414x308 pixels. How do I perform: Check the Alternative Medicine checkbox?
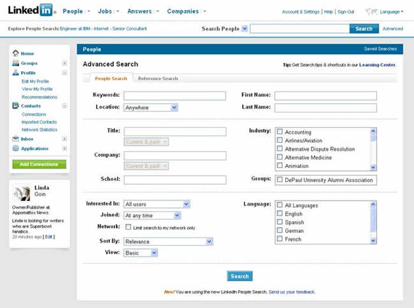tap(280, 157)
